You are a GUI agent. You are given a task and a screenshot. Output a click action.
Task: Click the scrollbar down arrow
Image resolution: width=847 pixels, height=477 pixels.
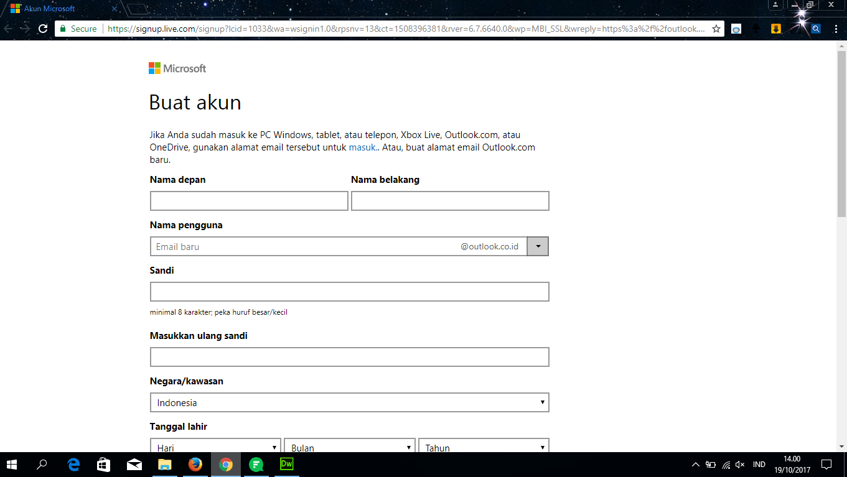[x=841, y=447]
